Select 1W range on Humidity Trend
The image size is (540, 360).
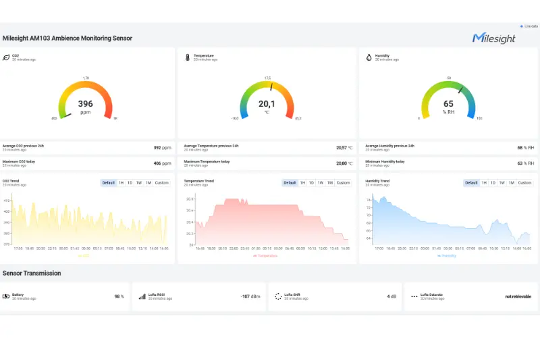click(x=502, y=183)
